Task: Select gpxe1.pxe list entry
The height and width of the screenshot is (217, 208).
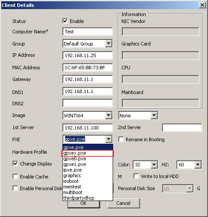Action: [88, 164]
